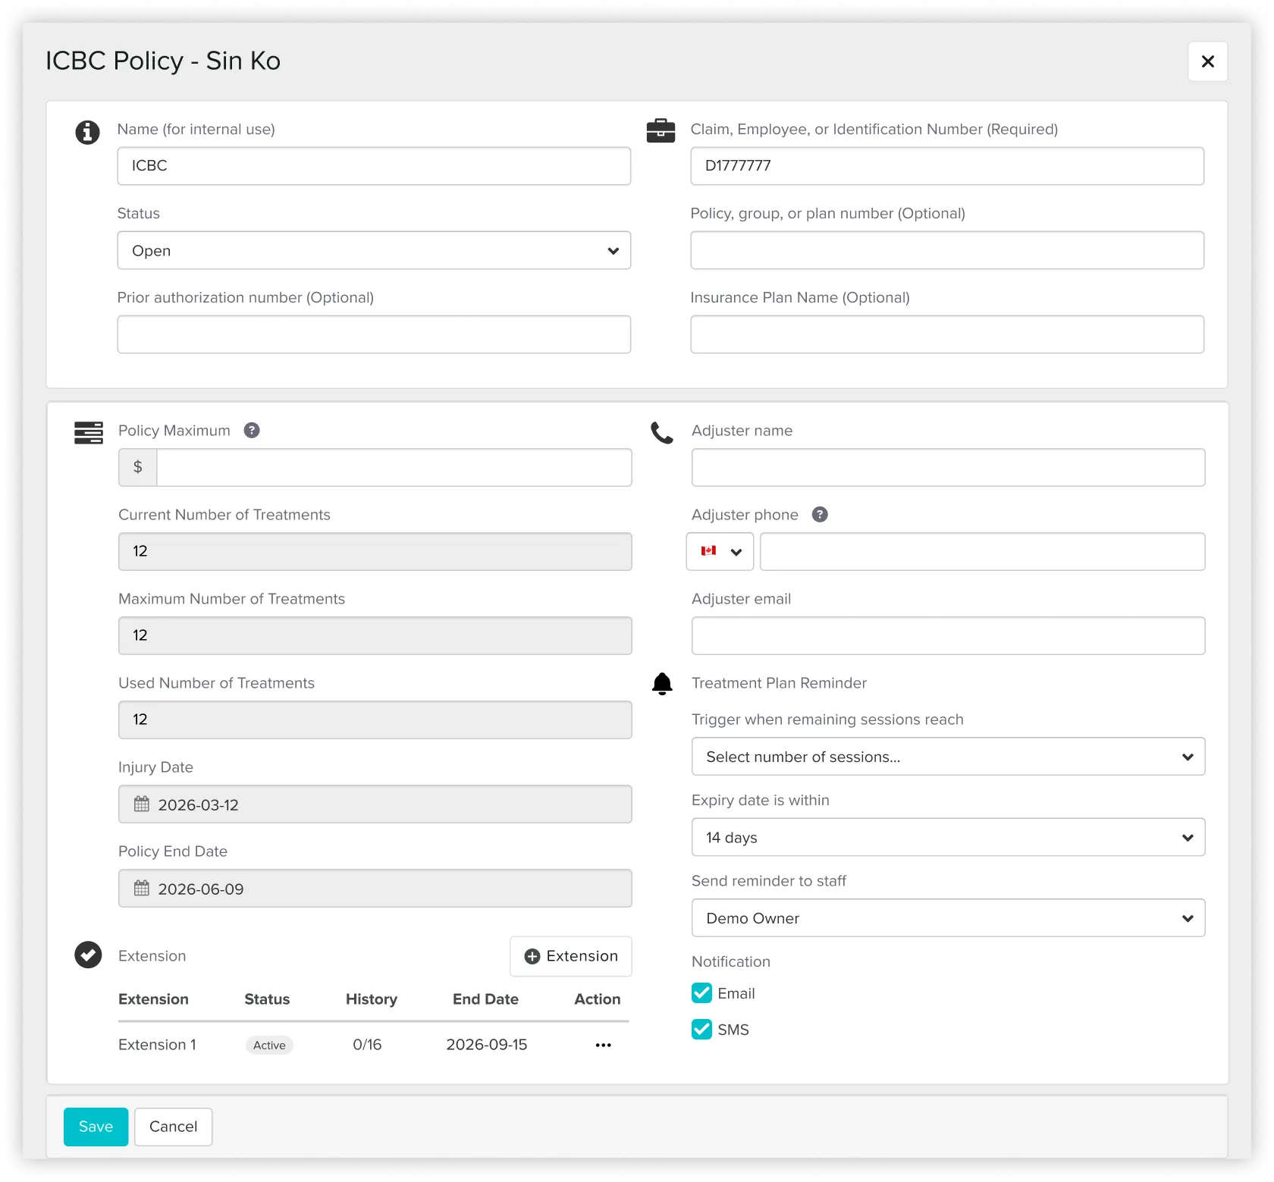Viewport: 1274px width, 1182px height.
Task: Cancel editing the policy
Action: pyautogui.click(x=173, y=1127)
